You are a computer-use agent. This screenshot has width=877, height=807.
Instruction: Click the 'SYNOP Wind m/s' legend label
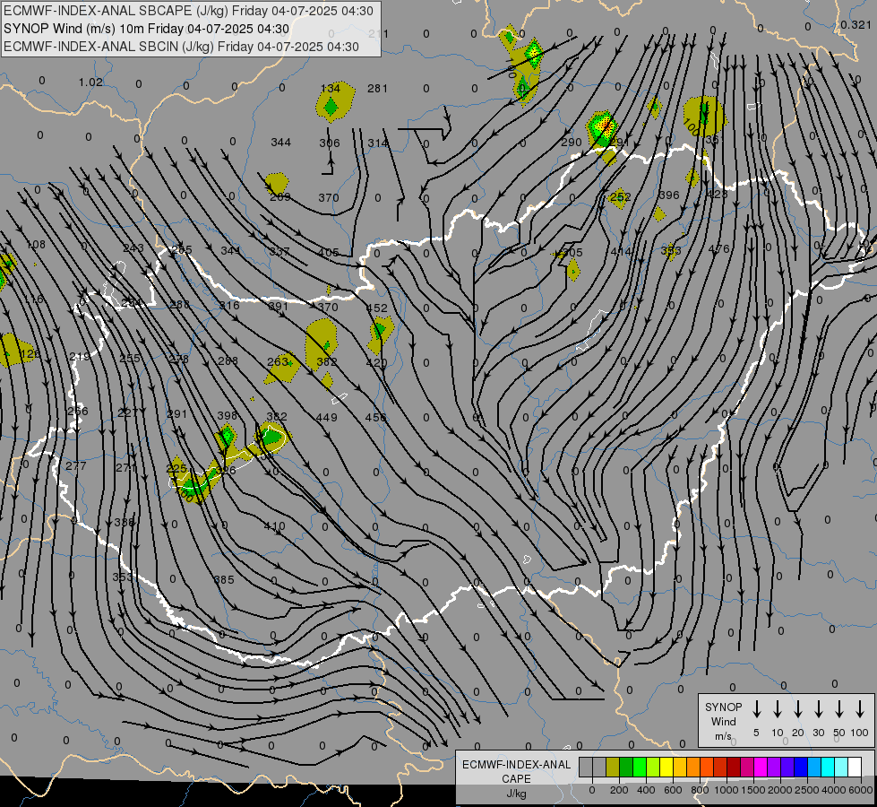coord(723,721)
